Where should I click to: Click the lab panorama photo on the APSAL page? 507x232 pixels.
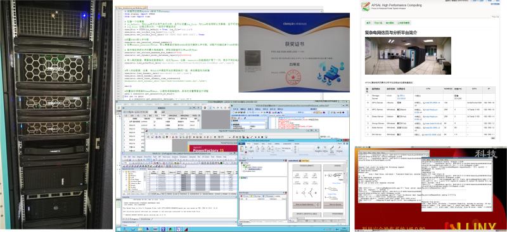pyautogui.click(x=408, y=56)
